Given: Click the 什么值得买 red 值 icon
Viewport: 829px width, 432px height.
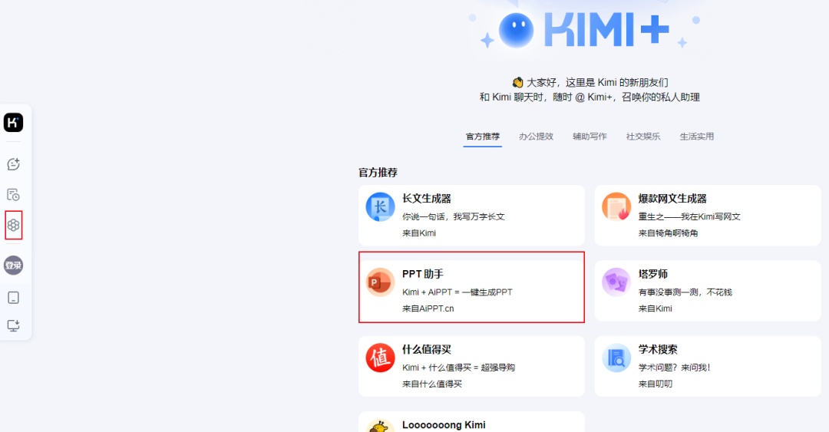Looking at the screenshot, I should click(x=380, y=358).
